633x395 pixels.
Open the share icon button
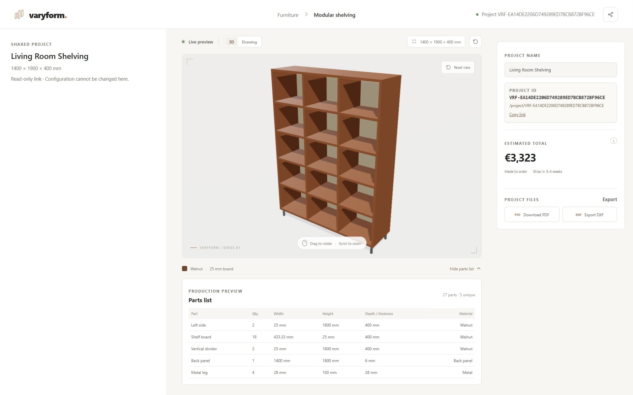pyautogui.click(x=610, y=14)
